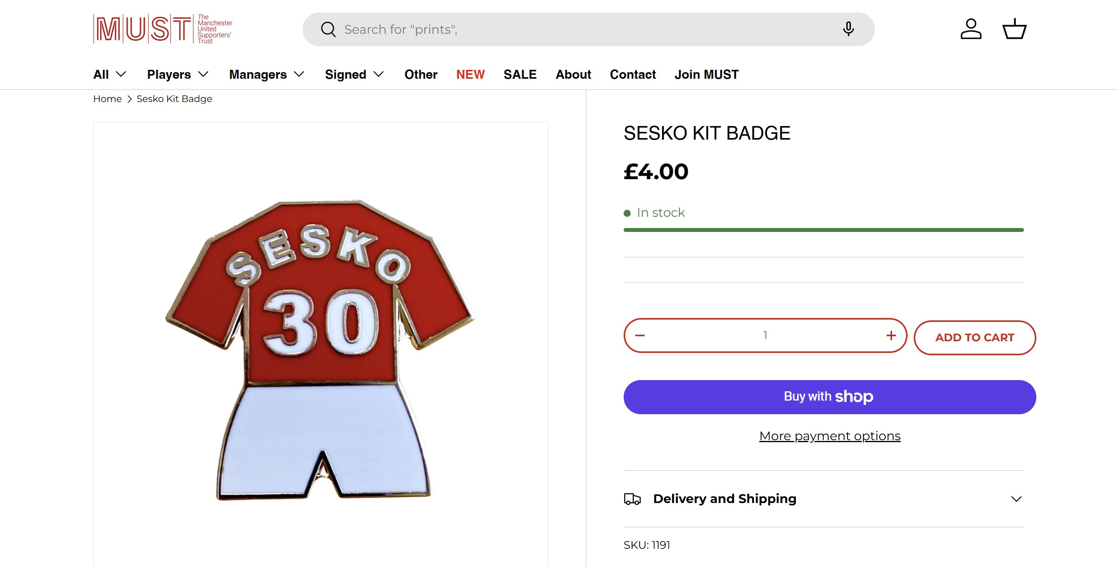Open the SALE menu item
This screenshot has height=567, width=1117.
click(x=520, y=74)
